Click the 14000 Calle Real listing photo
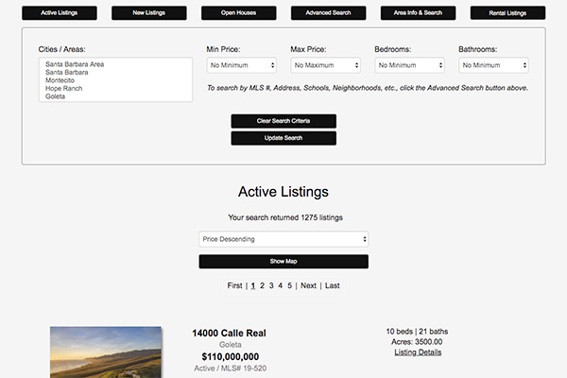Image resolution: width=567 pixels, height=378 pixels. tap(106, 352)
